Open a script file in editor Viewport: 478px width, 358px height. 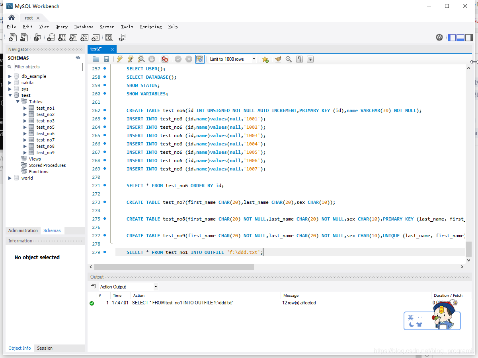96,59
